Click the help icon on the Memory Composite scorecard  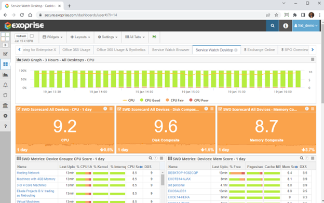pyautogui.click(x=307, y=109)
